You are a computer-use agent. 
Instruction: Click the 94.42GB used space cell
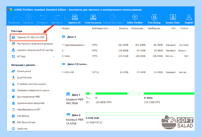pos(141,51)
